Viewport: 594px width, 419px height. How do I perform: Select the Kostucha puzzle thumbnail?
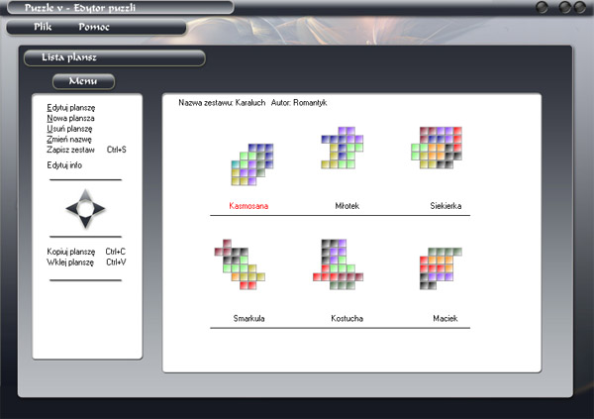(x=338, y=264)
